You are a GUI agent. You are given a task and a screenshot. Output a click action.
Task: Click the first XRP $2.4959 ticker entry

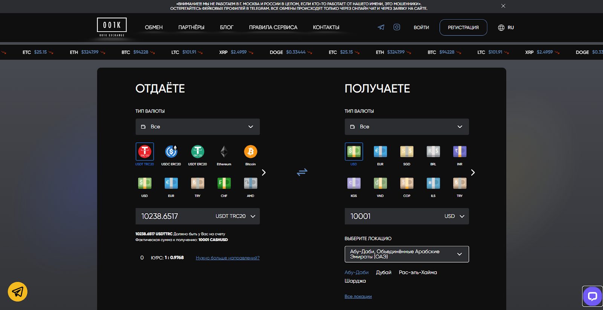pos(236,52)
